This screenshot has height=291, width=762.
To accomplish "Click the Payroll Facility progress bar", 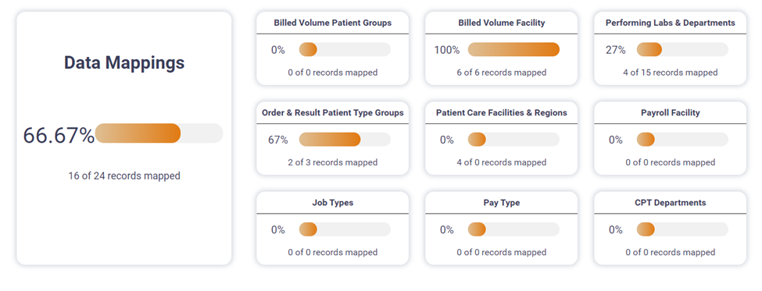I will pyautogui.click(x=682, y=140).
